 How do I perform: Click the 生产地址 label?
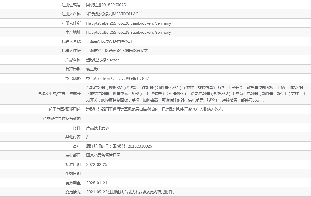[73, 32]
